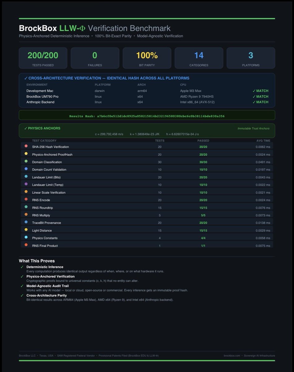Select the 3 Platforms card
Viewport: 294px width, 372px height.
[251, 58]
